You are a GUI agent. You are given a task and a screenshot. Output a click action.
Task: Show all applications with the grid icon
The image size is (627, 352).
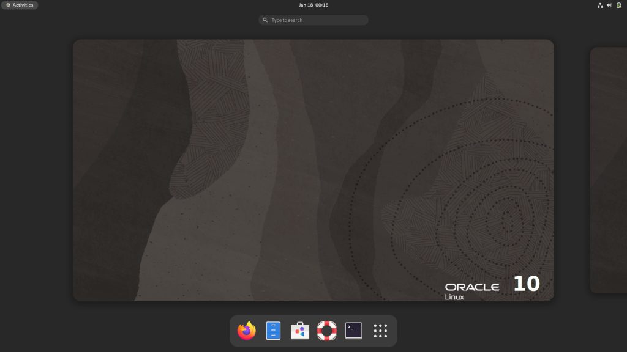tap(380, 331)
